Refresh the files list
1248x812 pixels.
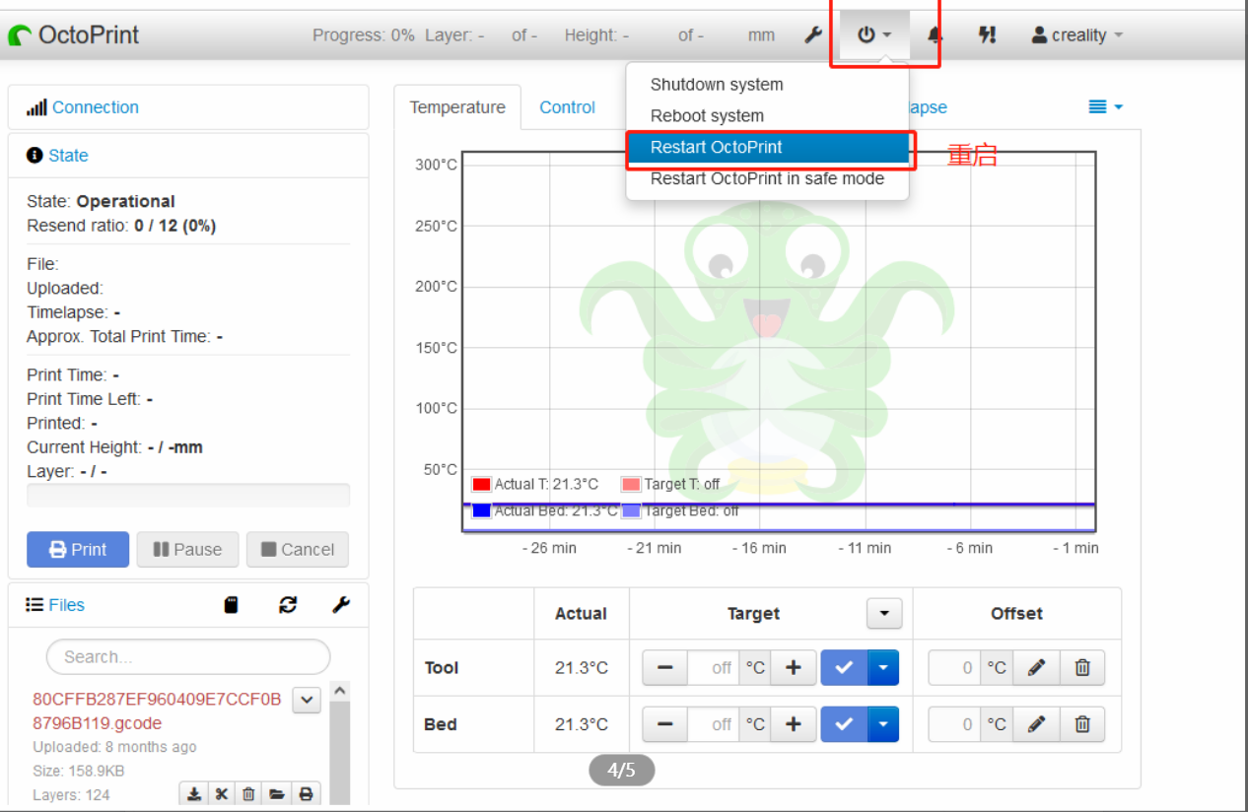[x=287, y=604]
